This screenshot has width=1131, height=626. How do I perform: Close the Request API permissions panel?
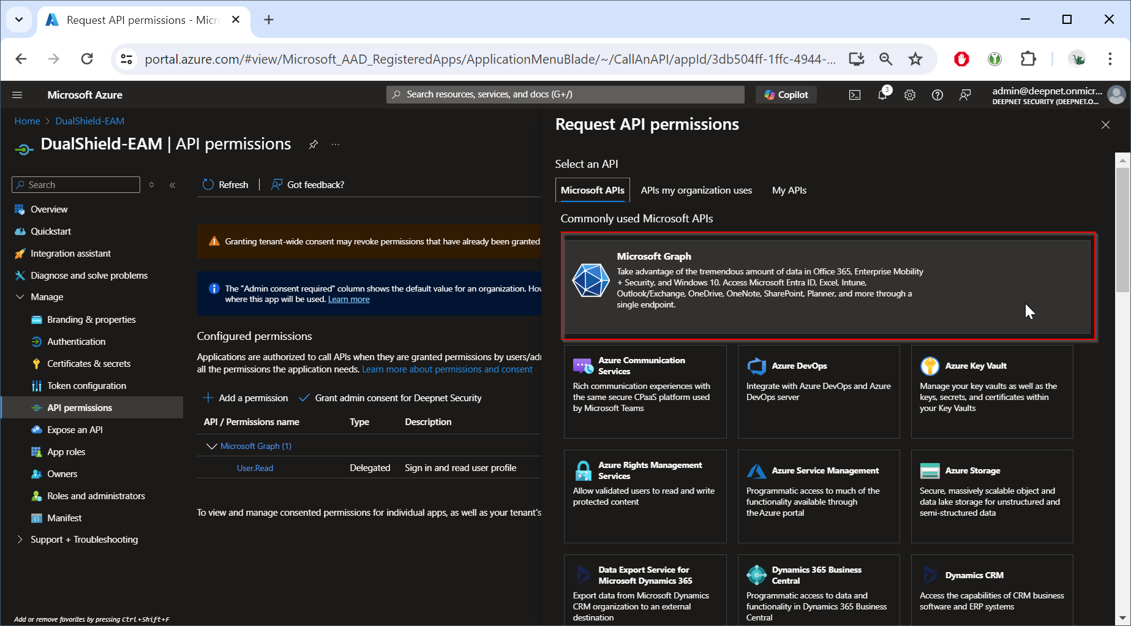(1105, 125)
